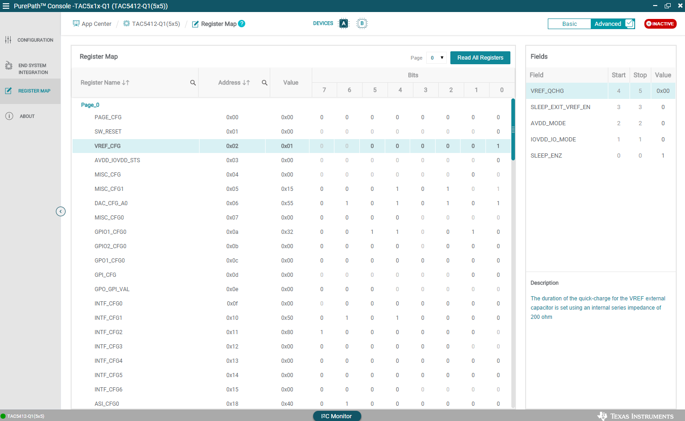The width and height of the screenshot is (685, 421).
Task: Select the IOVDD_IO_MODE field
Action: 600,140
